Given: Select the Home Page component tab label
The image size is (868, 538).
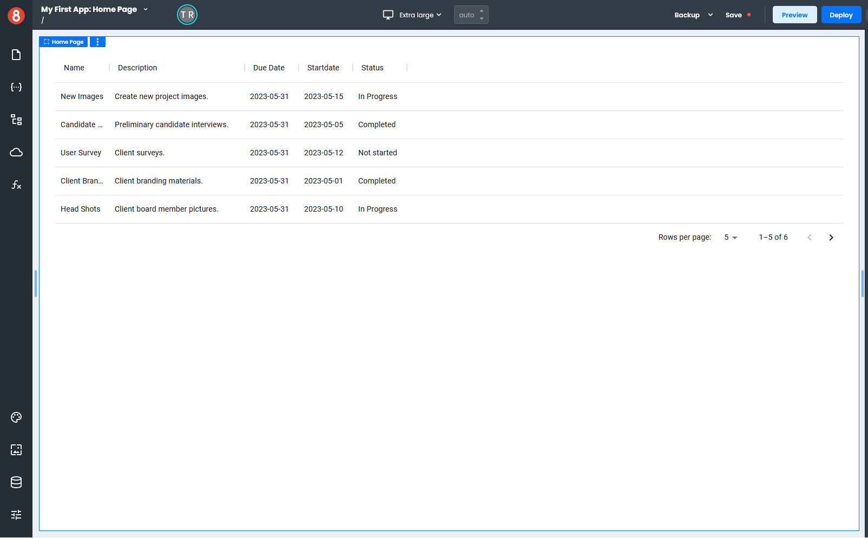Looking at the screenshot, I should point(64,42).
